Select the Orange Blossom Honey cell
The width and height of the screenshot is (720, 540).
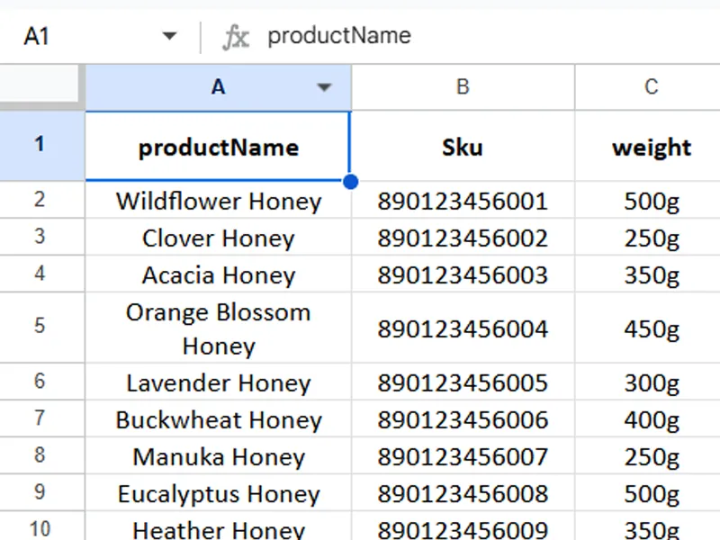(217, 328)
